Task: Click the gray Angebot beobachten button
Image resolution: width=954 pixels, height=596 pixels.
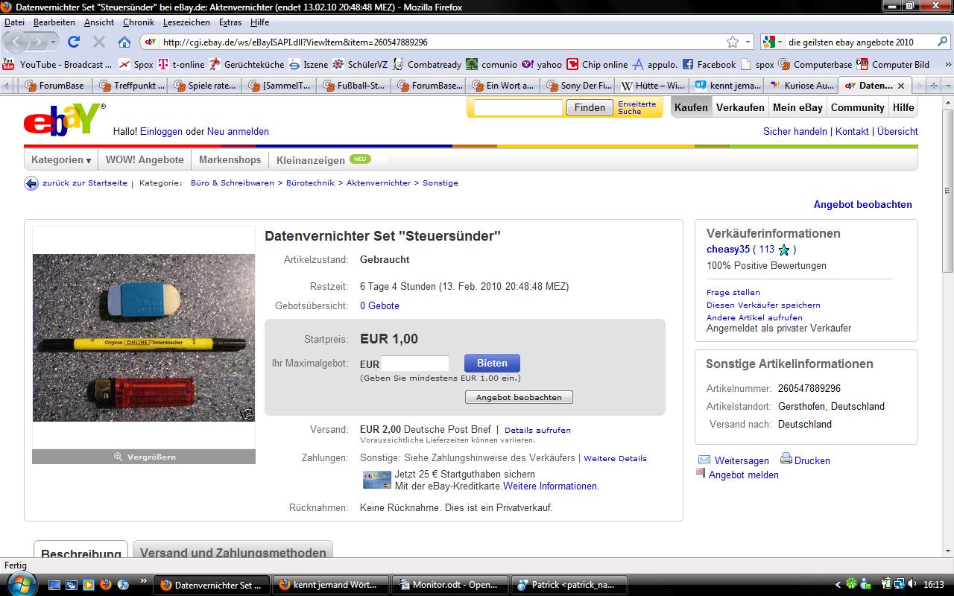Action: point(519,397)
